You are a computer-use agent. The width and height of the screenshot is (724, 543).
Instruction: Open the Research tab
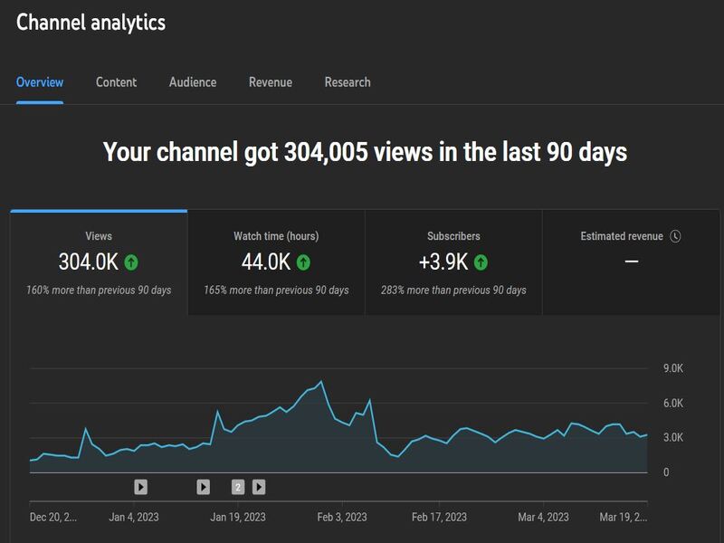tap(348, 82)
